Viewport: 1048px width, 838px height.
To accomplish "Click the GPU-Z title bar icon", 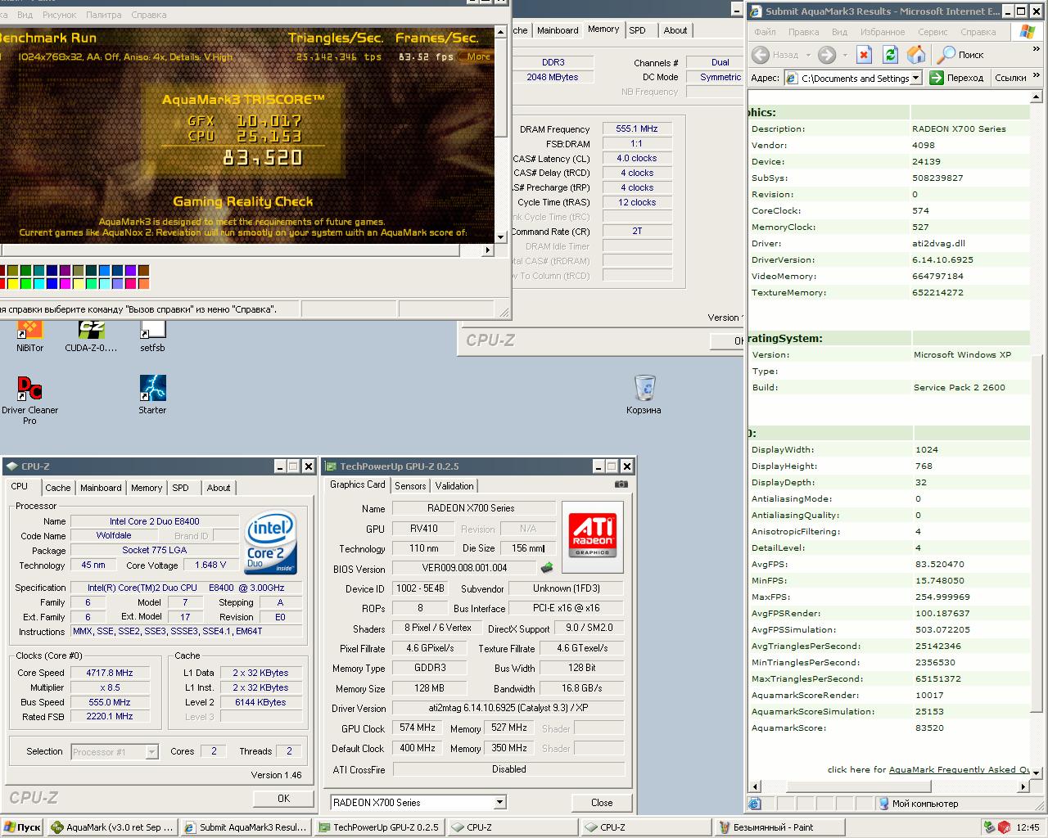I will 331,466.
